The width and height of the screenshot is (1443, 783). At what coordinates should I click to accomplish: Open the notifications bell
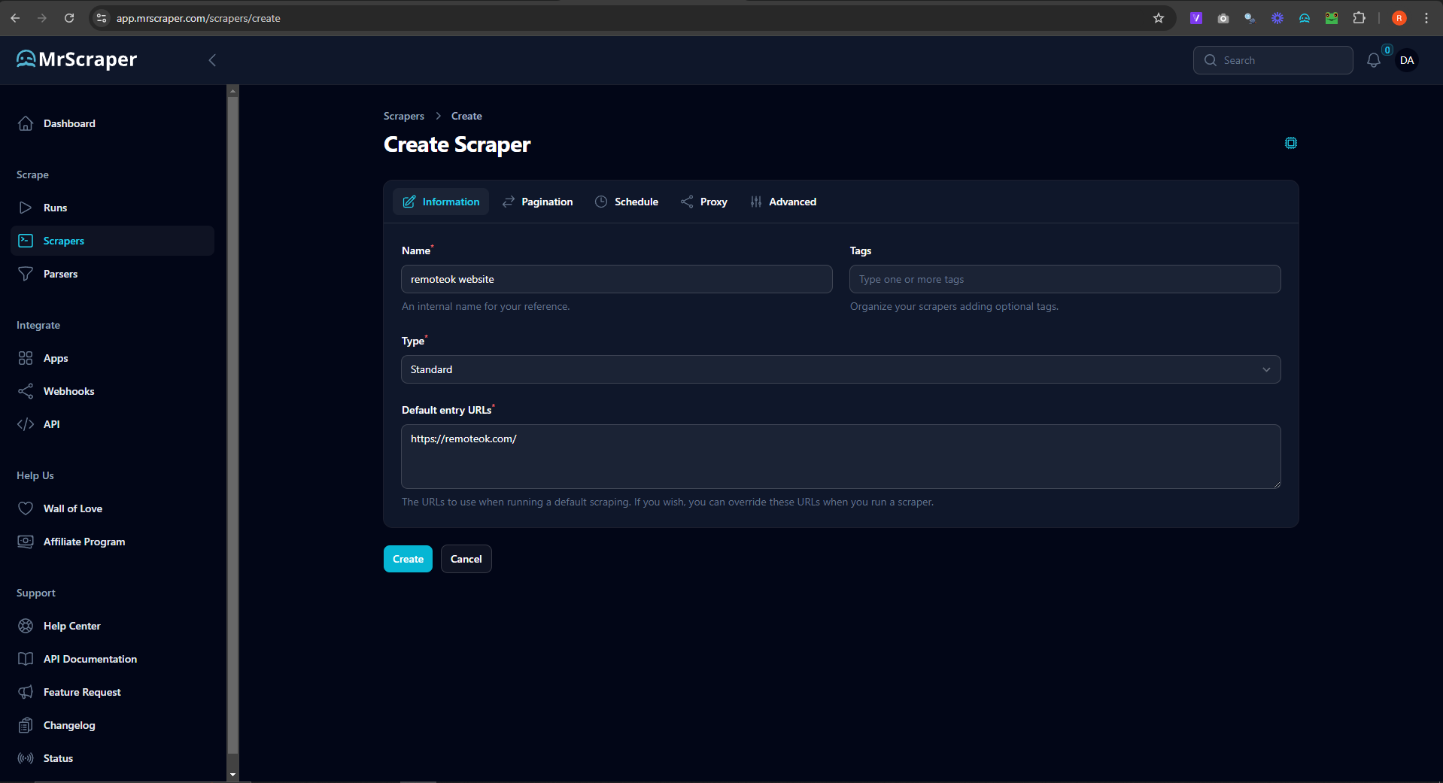[x=1374, y=60]
